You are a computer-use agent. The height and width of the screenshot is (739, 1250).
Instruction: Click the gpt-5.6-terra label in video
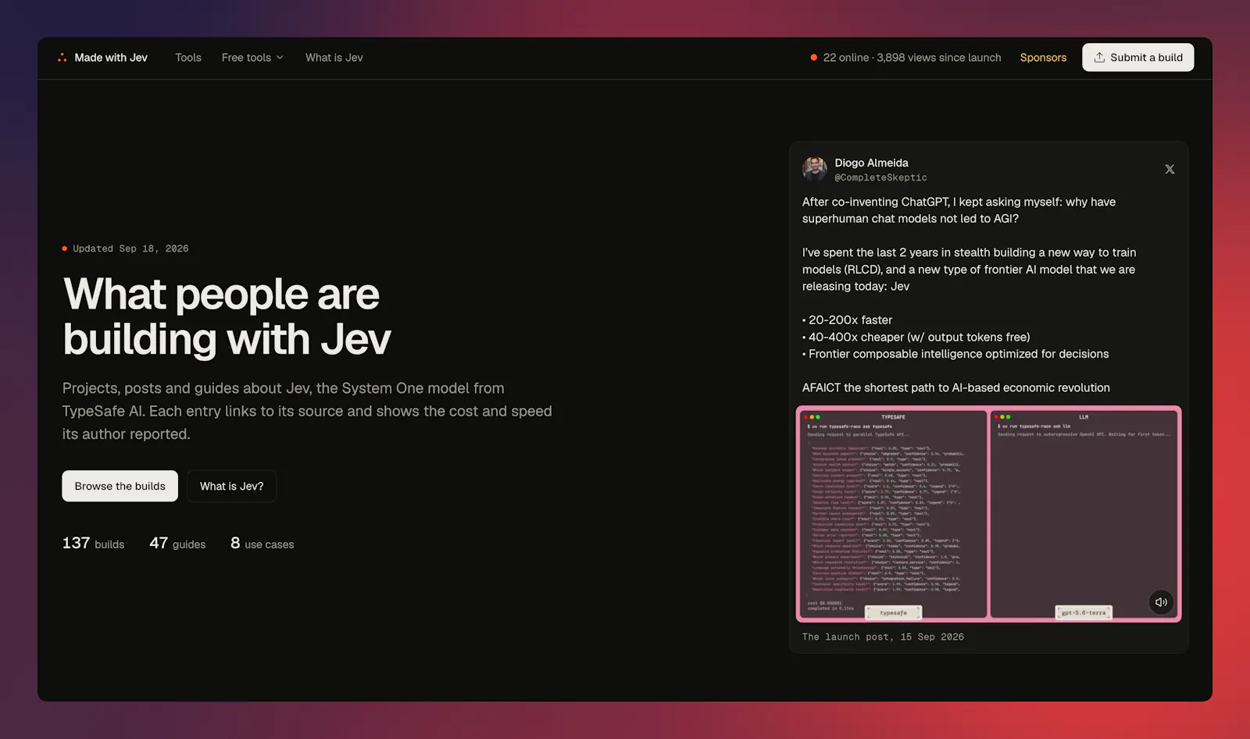tap(1084, 613)
